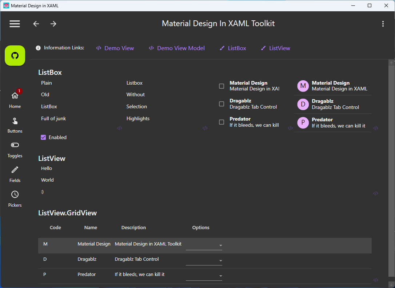Open the Demo View Model link
Viewport: 395px width, 288px height.
pyautogui.click(x=177, y=48)
